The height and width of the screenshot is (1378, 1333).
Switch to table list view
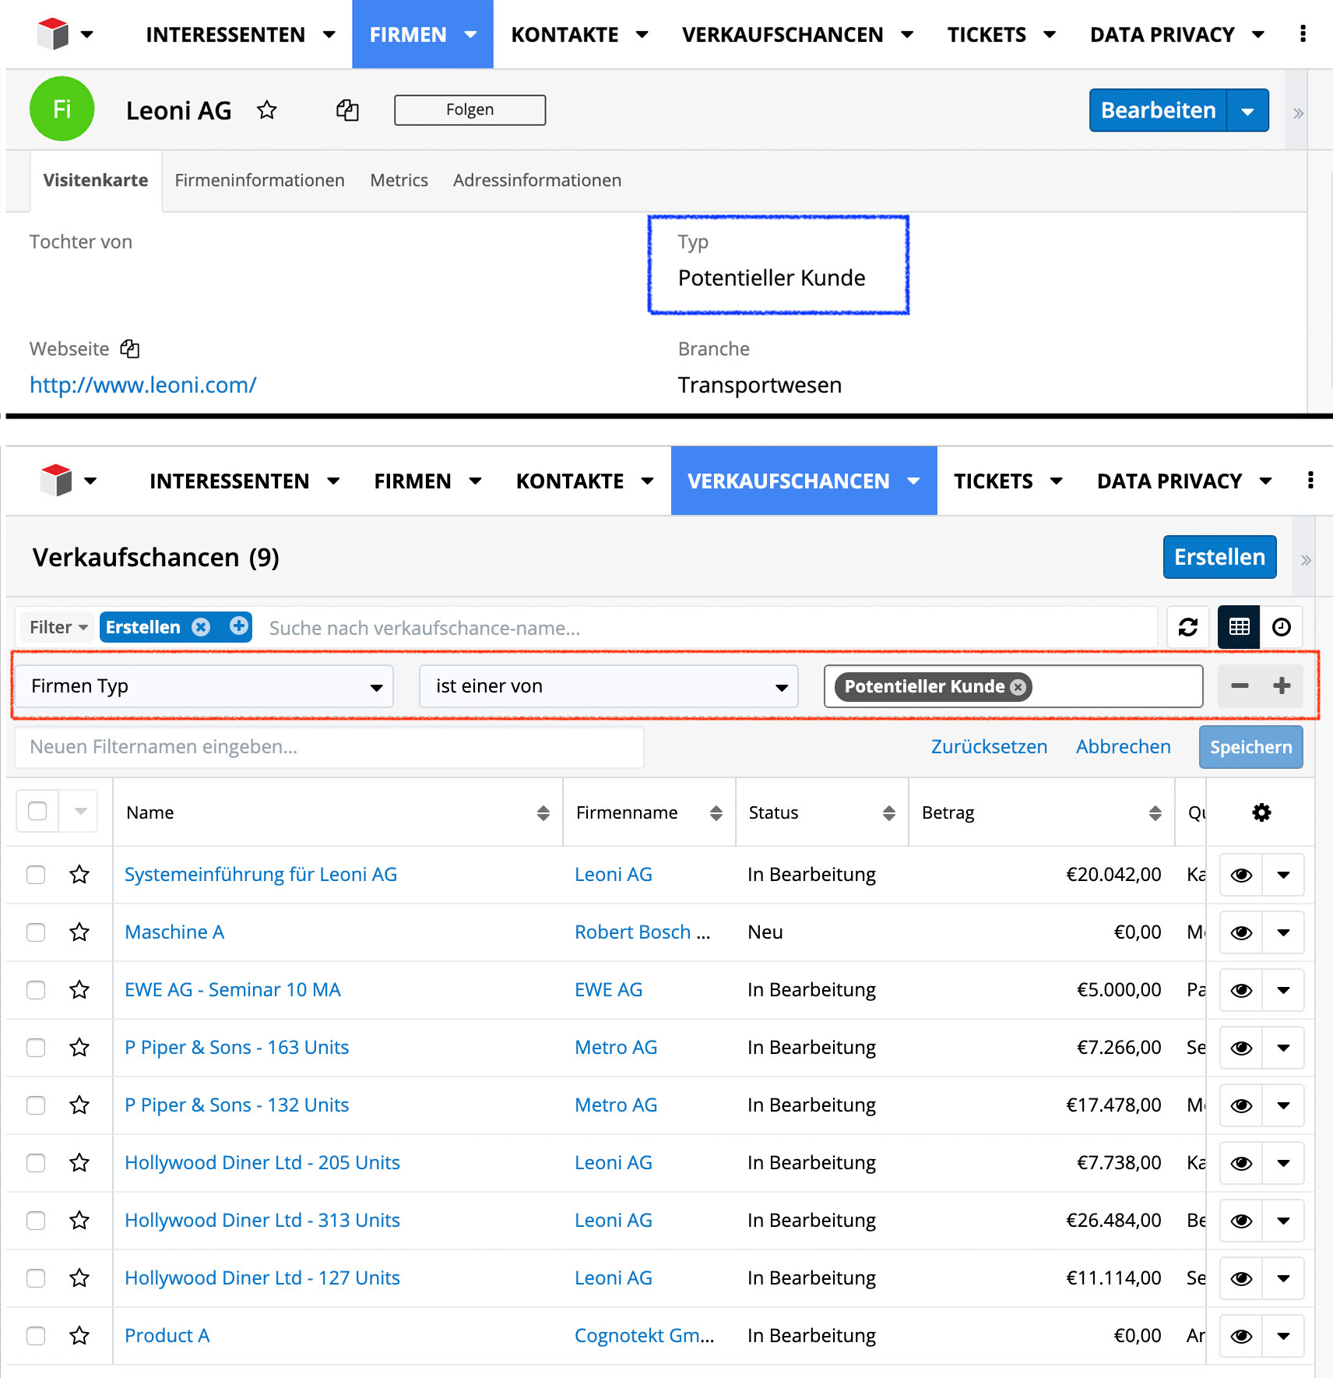(x=1239, y=627)
